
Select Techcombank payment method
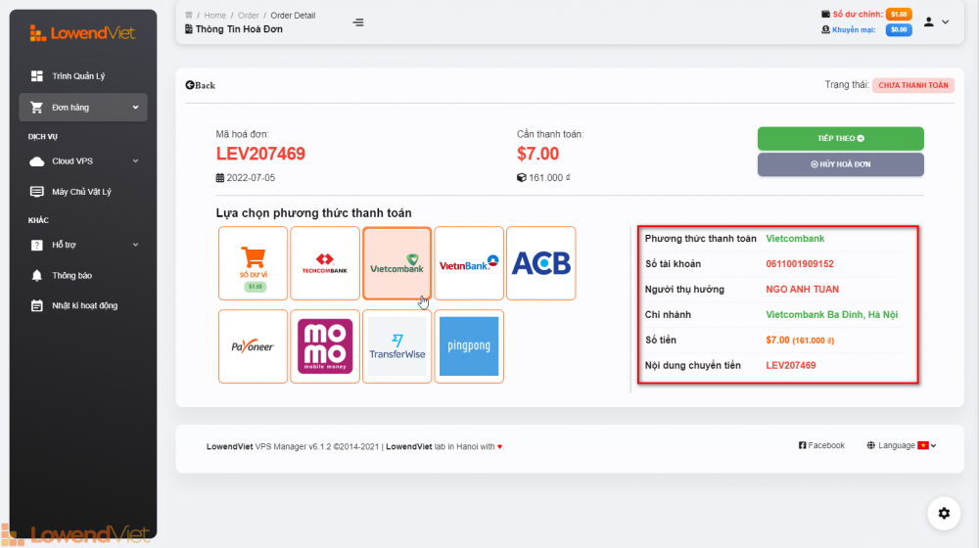click(325, 263)
